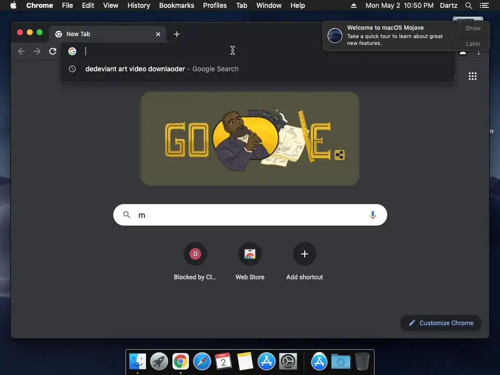Reload the page in Chrome

[53, 51]
